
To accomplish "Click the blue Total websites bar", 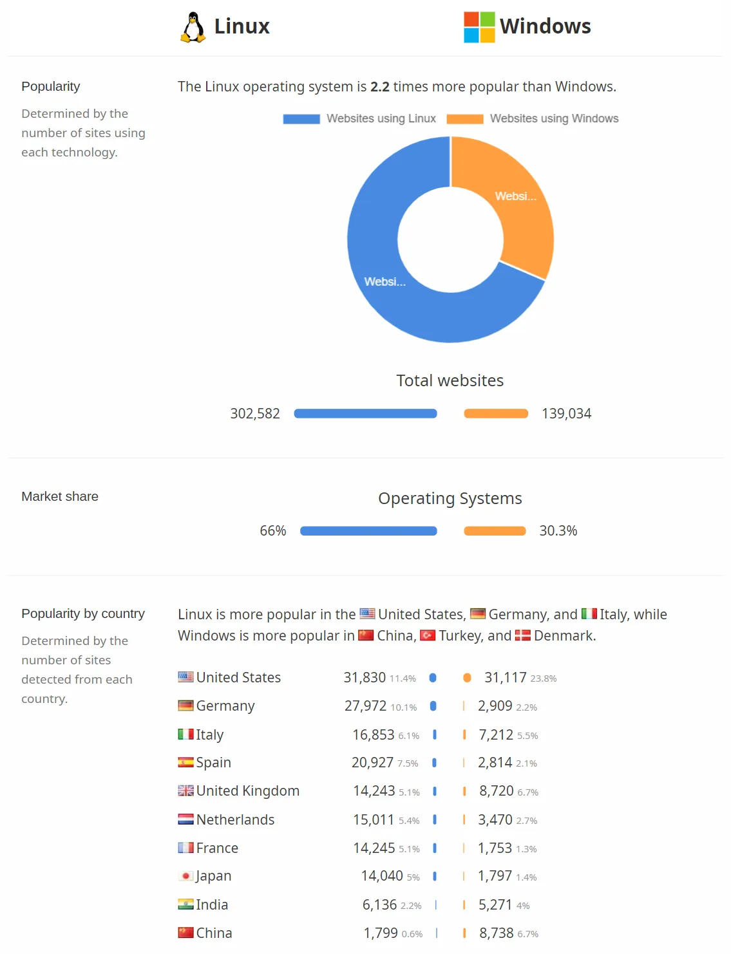I will (x=365, y=414).
